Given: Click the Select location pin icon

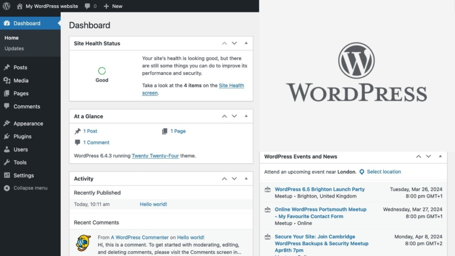Looking at the screenshot, I should coord(362,172).
